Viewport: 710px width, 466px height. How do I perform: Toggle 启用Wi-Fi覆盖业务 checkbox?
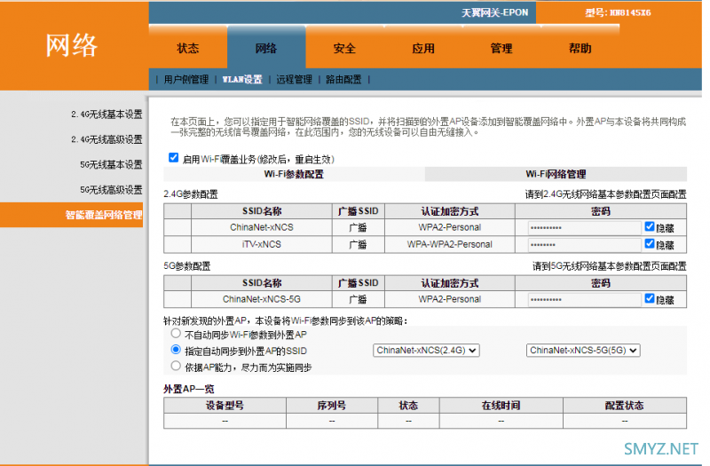pyautogui.click(x=173, y=158)
